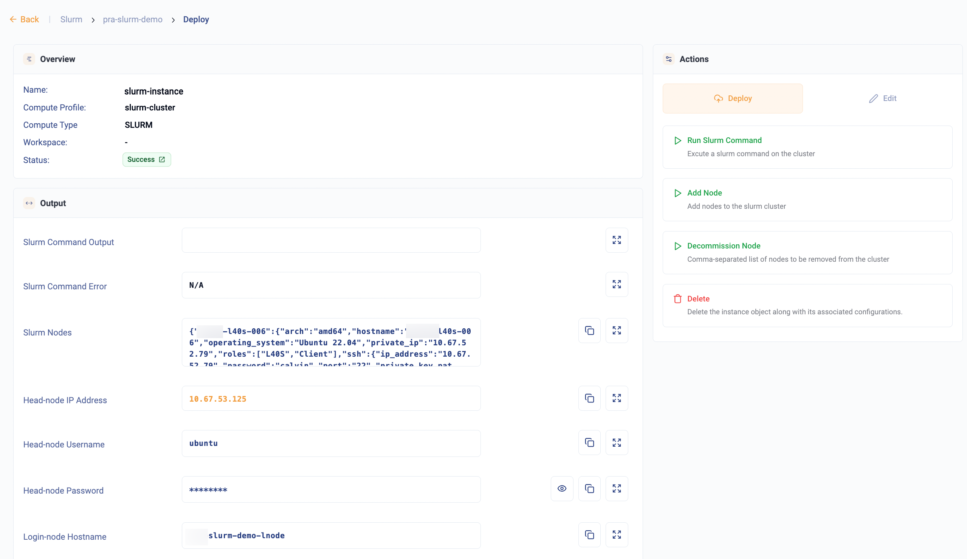Image resolution: width=967 pixels, height=559 pixels.
Task: Go to pra-slurm-demo breadcrumb
Action: click(132, 19)
